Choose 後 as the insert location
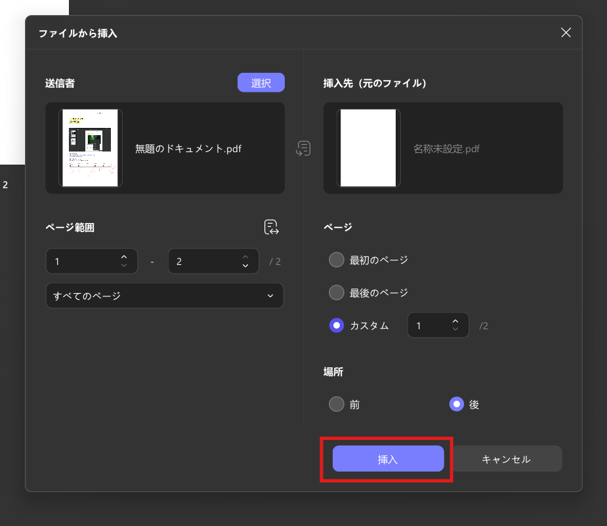Screen dimensions: 607x526 pyautogui.click(x=457, y=405)
